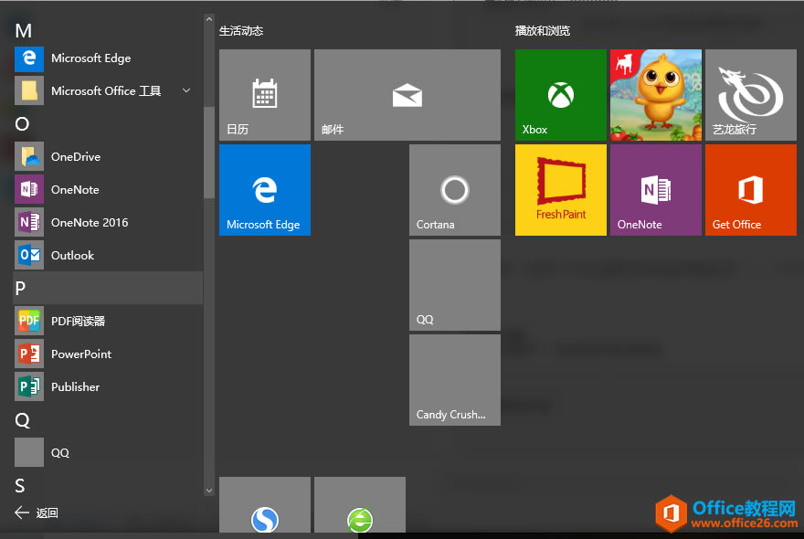Image resolution: width=804 pixels, height=539 pixels.
Task: Click the 日历 calendar tile
Action: click(x=264, y=95)
